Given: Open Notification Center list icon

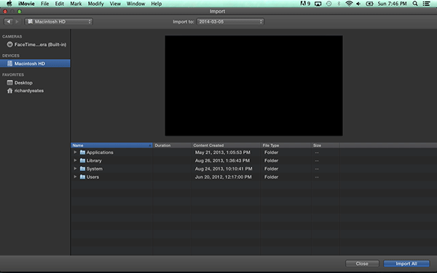Looking at the screenshot, I should point(426,4).
